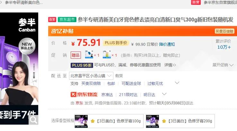Image resolution: width=237 pixels, height=131 pixels.
Task: Select the 色修牙膏200g variant option
Action: 180,121
